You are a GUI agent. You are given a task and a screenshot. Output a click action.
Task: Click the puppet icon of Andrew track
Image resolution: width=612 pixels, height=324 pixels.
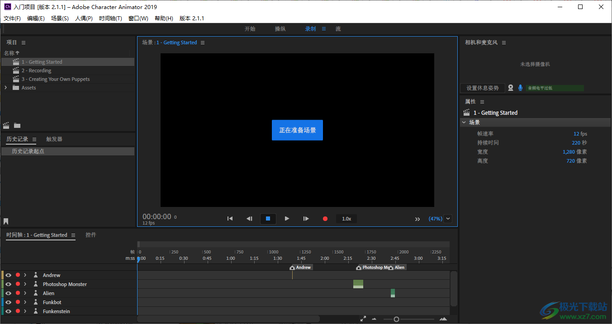36,275
